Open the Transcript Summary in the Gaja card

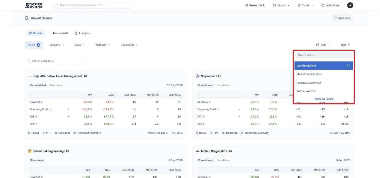pos(87,133)
